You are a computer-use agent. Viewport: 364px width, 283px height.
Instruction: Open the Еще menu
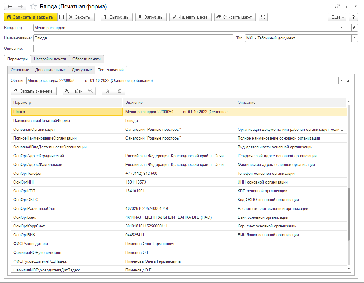(x=337, y=17)
